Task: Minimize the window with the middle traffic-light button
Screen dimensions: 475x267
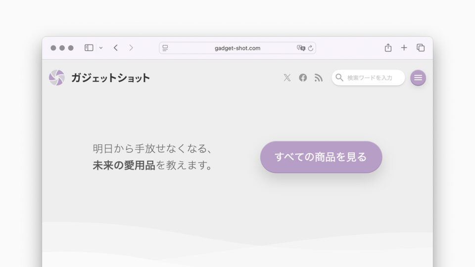Action: (x=62, y=48)
